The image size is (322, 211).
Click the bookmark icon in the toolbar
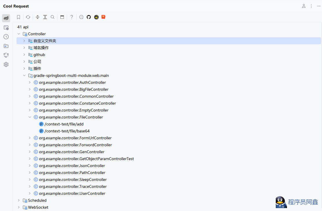pyautogui.click(x=18, y=17)
